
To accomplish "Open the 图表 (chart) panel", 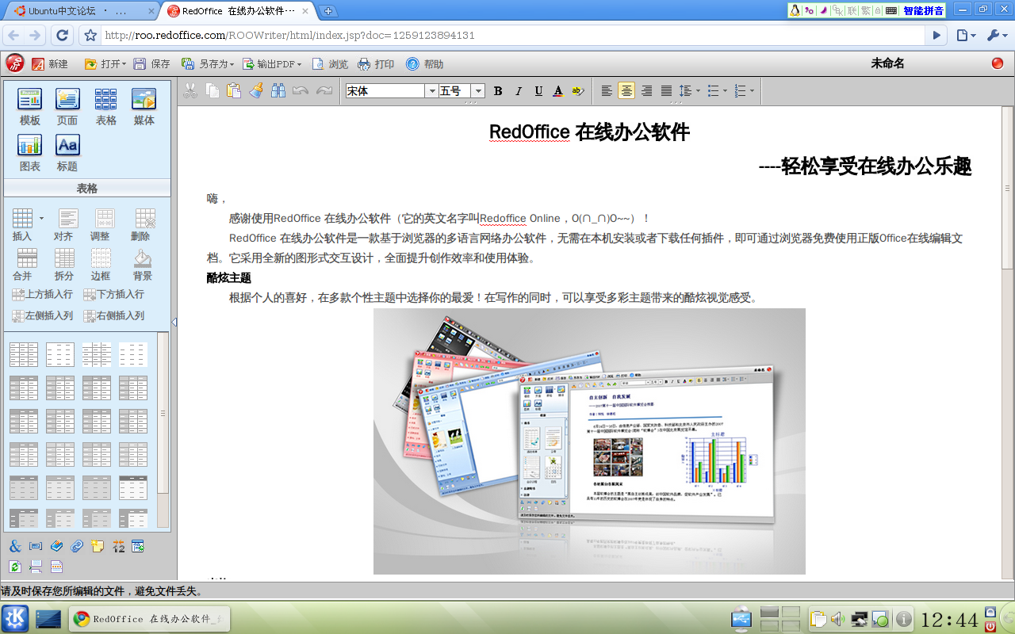I will 30,152.
